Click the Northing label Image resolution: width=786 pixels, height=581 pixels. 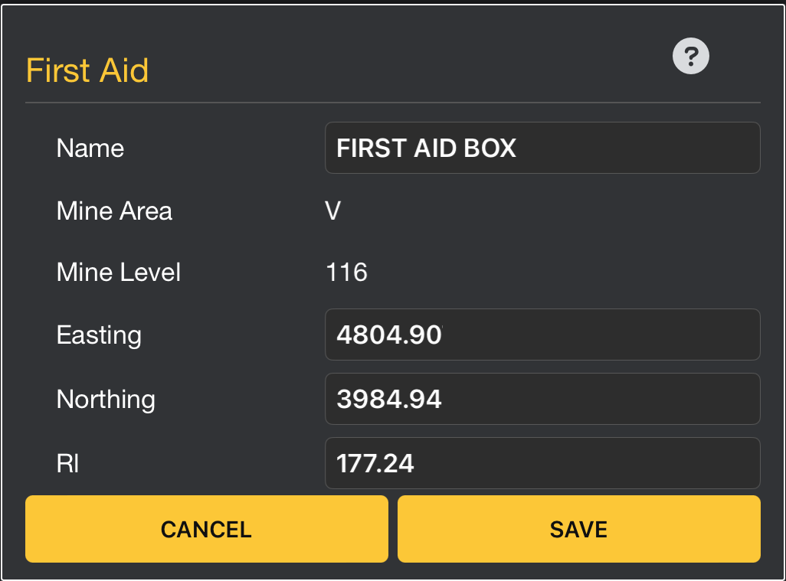pyautogui.click(x=106, y=400)
